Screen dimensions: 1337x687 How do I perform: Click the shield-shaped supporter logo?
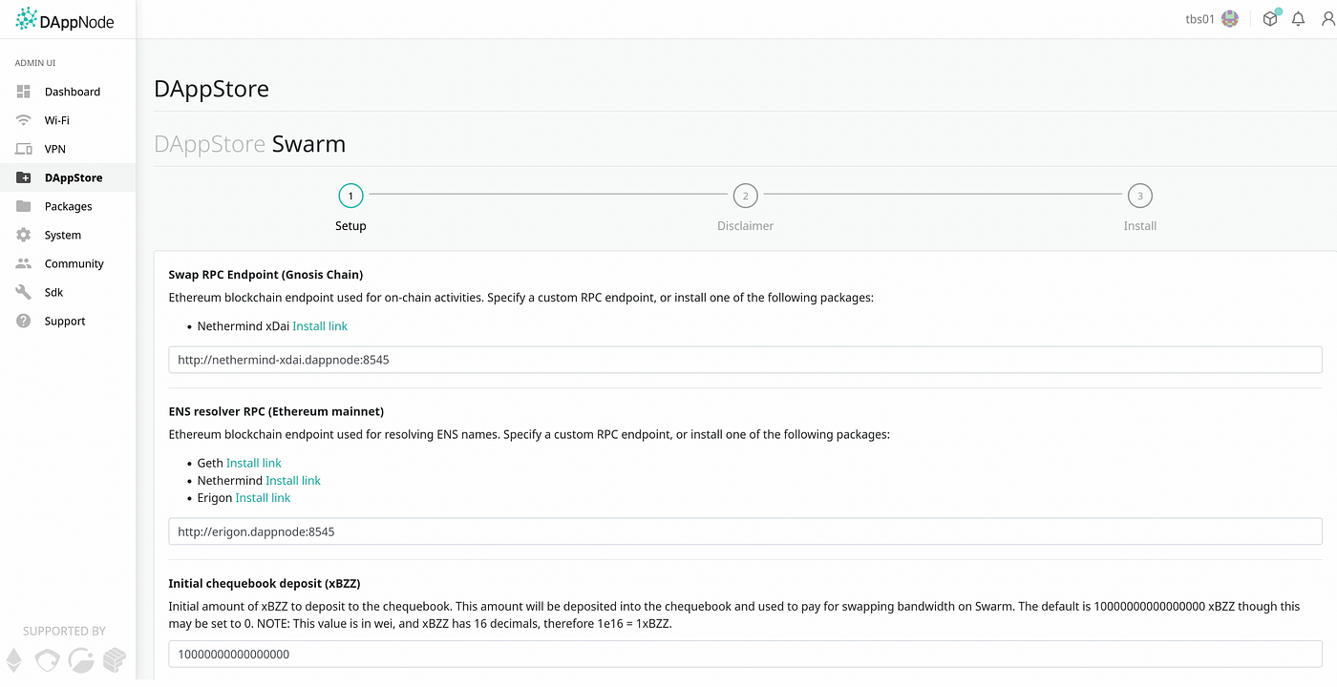(47, 660)
